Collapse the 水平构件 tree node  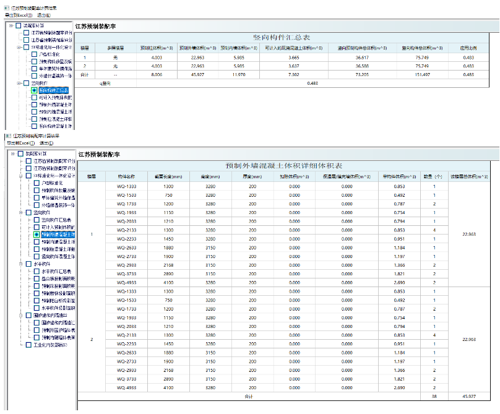(20, 264)
